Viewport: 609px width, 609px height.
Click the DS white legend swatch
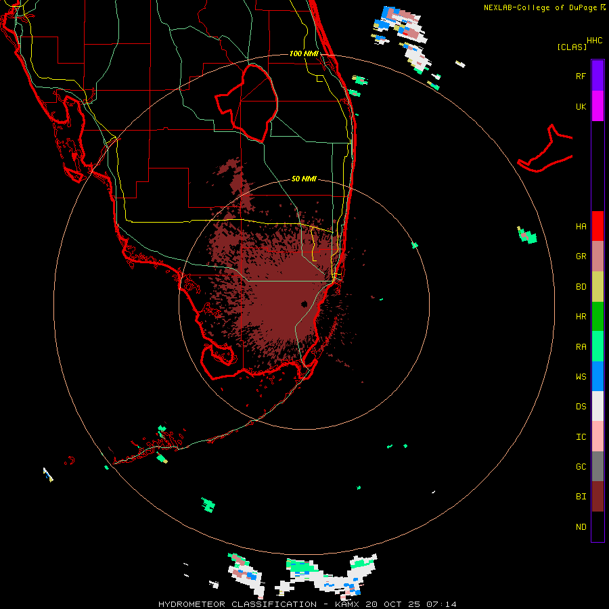[597, 406]
